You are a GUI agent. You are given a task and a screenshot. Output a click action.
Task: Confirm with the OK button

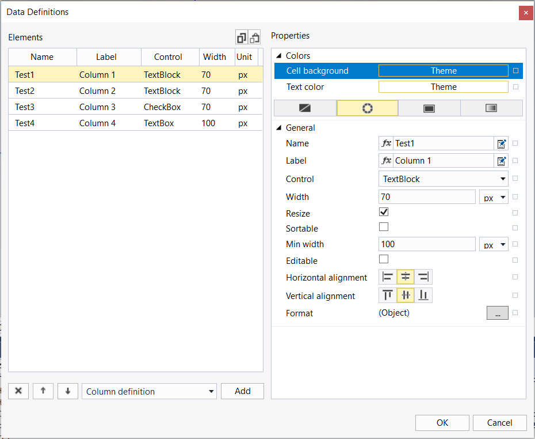[x=442, y=423]
